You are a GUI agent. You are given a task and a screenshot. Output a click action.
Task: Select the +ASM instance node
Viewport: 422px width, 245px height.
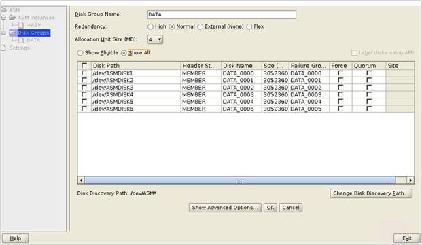[x=35, y=25]
